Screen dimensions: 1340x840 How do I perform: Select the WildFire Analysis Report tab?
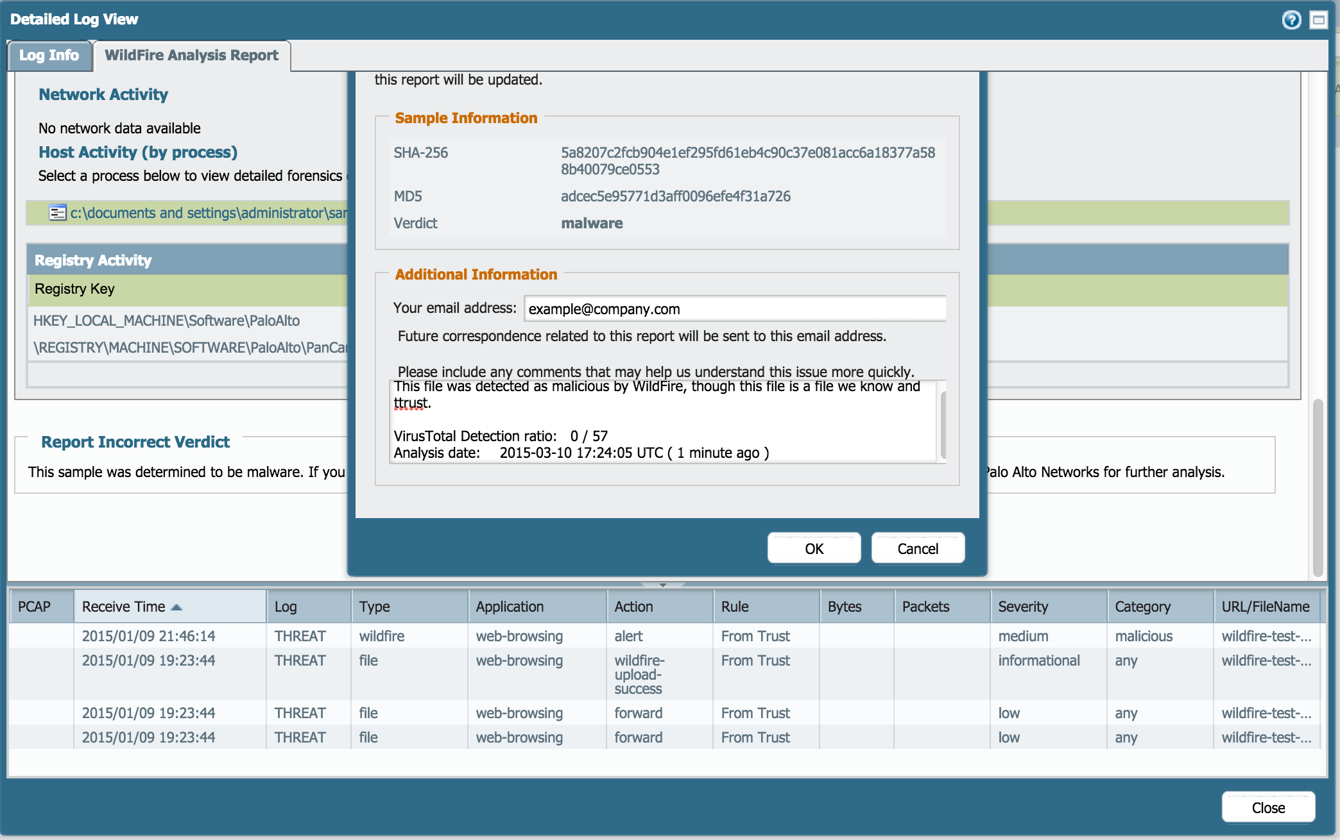(191, 56)
